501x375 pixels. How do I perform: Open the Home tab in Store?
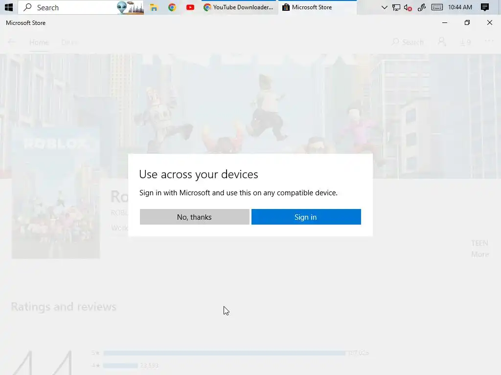39,42
